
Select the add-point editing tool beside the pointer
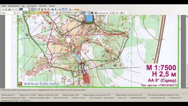(x=36, y=9)
